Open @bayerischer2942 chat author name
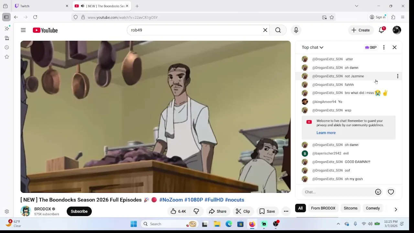 pos(326,153)
